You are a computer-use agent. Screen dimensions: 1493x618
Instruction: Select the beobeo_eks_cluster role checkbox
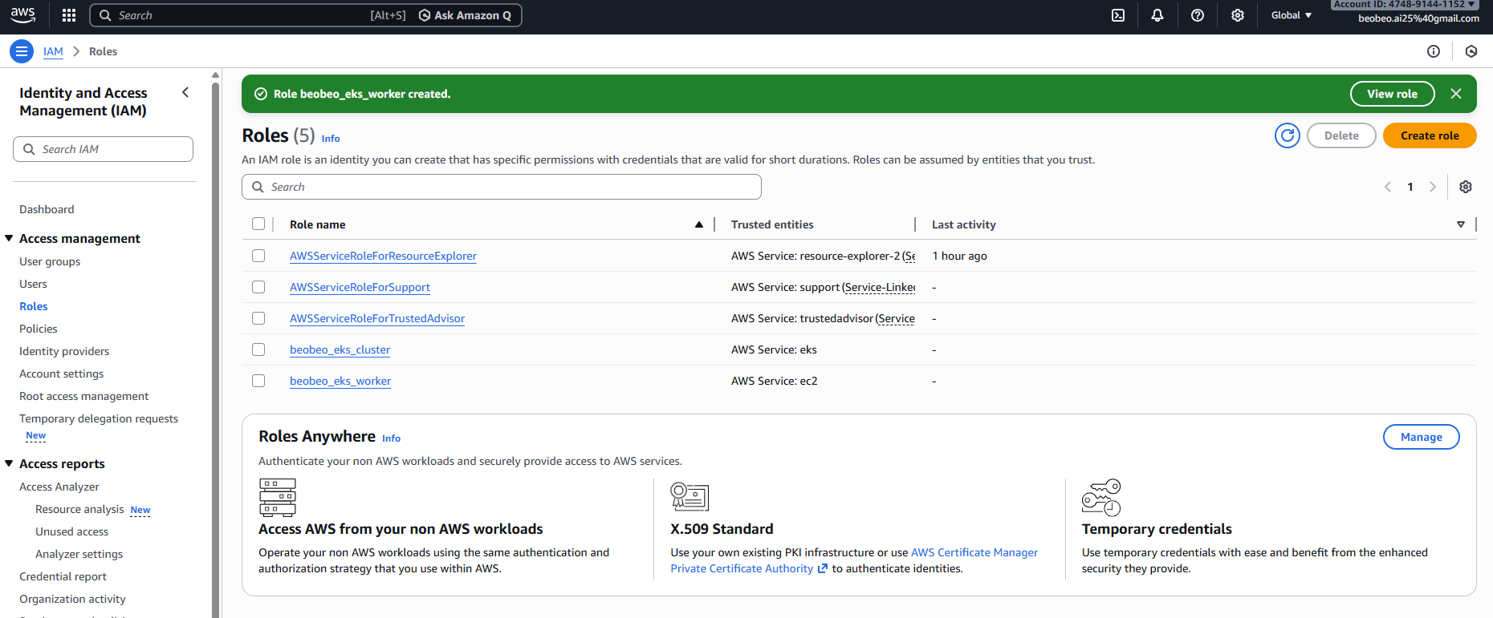258,349
